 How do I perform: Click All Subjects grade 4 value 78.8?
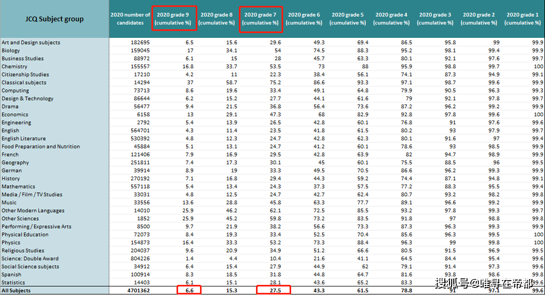(406, 291)
